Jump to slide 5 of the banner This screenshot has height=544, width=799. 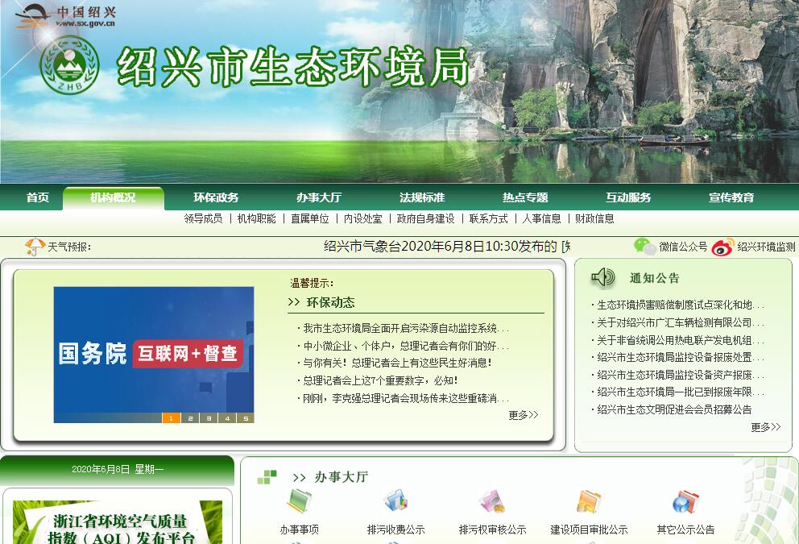point(245,418)
